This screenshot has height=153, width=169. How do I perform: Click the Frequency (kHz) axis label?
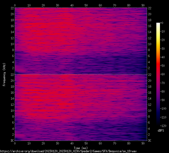coord(4,74)
